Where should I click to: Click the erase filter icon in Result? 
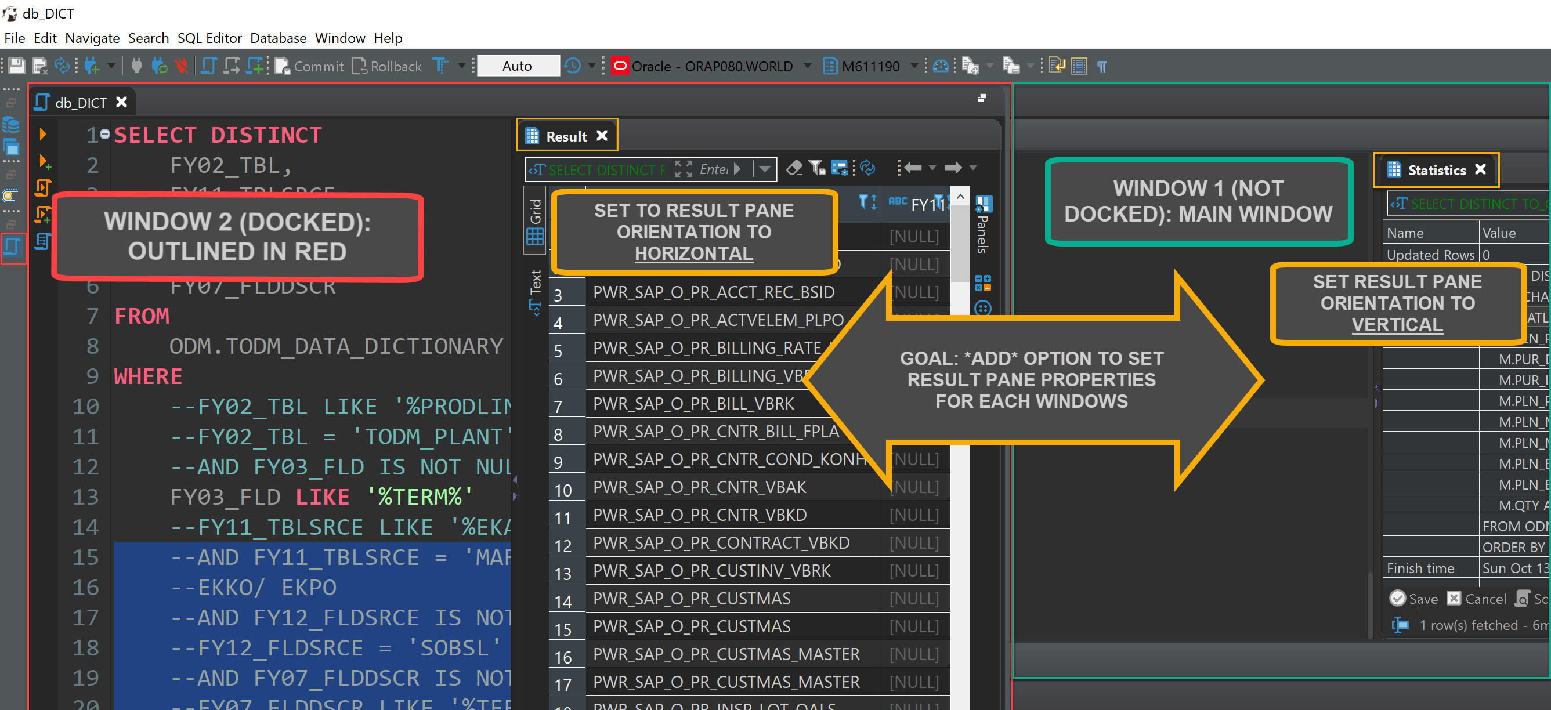(795, 168)
